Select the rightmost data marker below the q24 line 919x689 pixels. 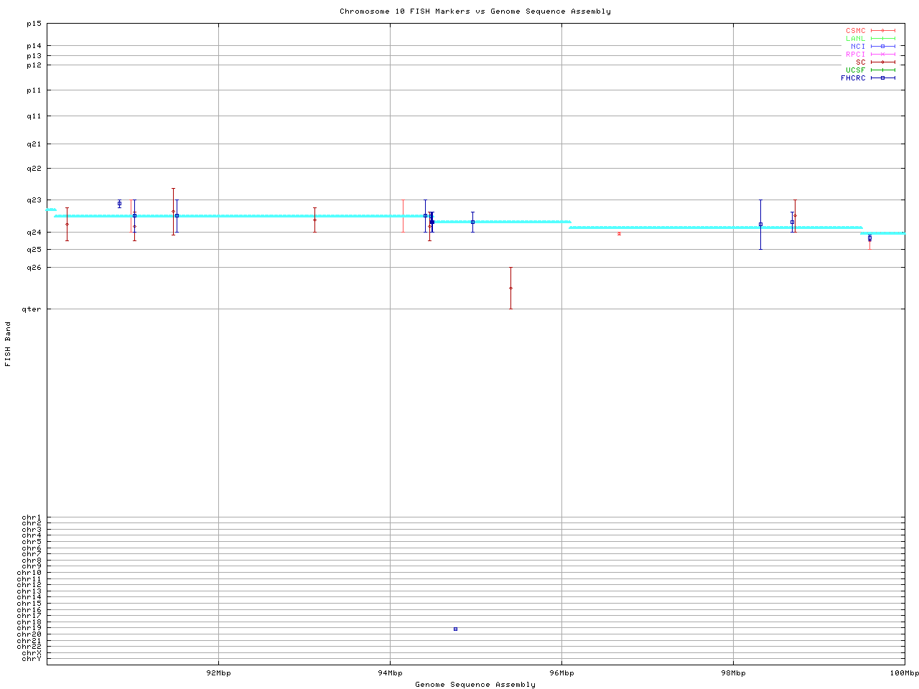[869, 238]
